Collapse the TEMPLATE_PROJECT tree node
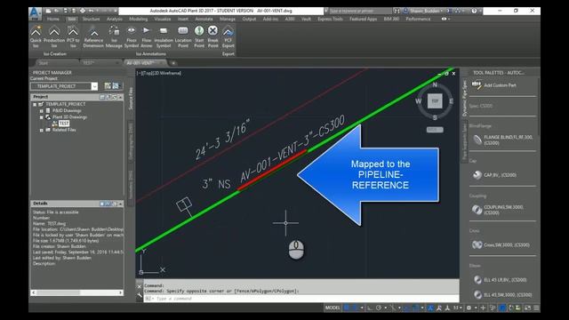This screenshot has height=320, width=569. (x=35, y=104)
